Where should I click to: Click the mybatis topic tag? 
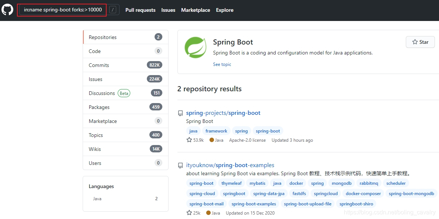point(257,183)
